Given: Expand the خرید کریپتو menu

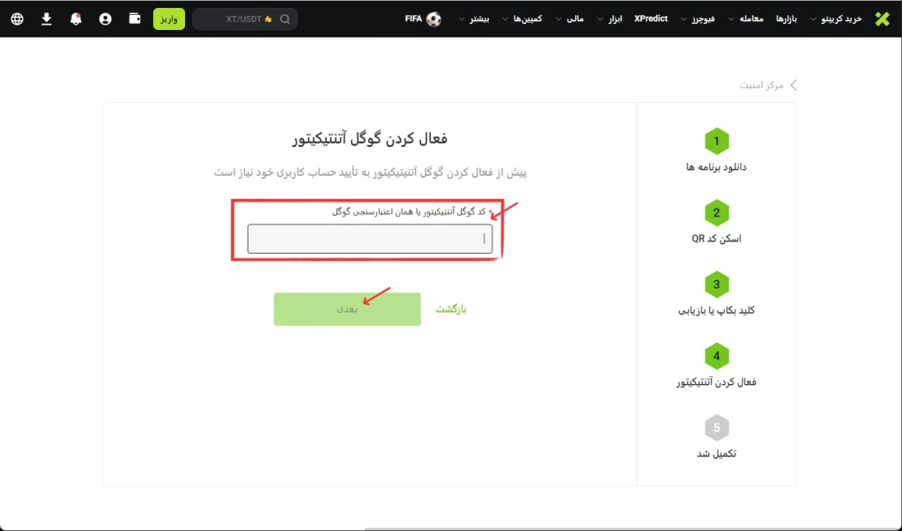Looking at the screenshot, I should pyautogui.click(x=836, y=19).
